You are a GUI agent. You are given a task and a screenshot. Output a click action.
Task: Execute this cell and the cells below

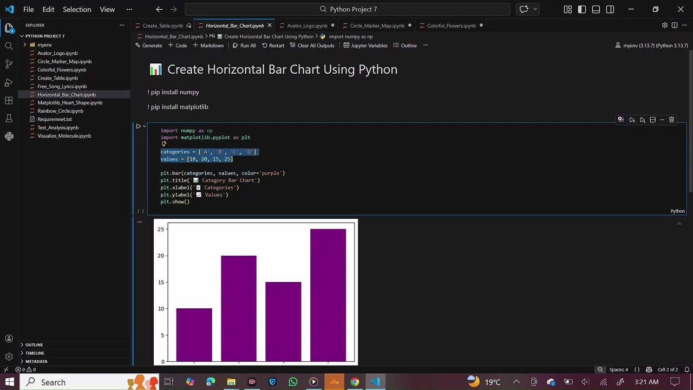pyautogui.click(x=642, y=120)
